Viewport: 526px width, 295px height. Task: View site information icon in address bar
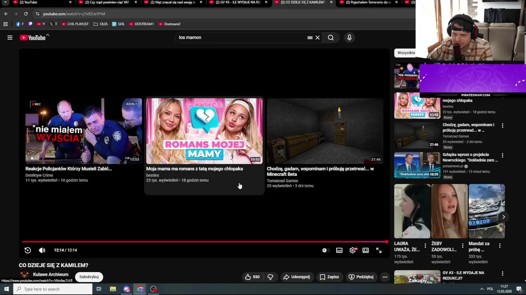[x=37, y=14]
